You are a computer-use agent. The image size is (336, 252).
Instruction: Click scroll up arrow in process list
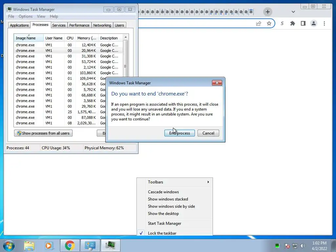click(x=126, y=37)
